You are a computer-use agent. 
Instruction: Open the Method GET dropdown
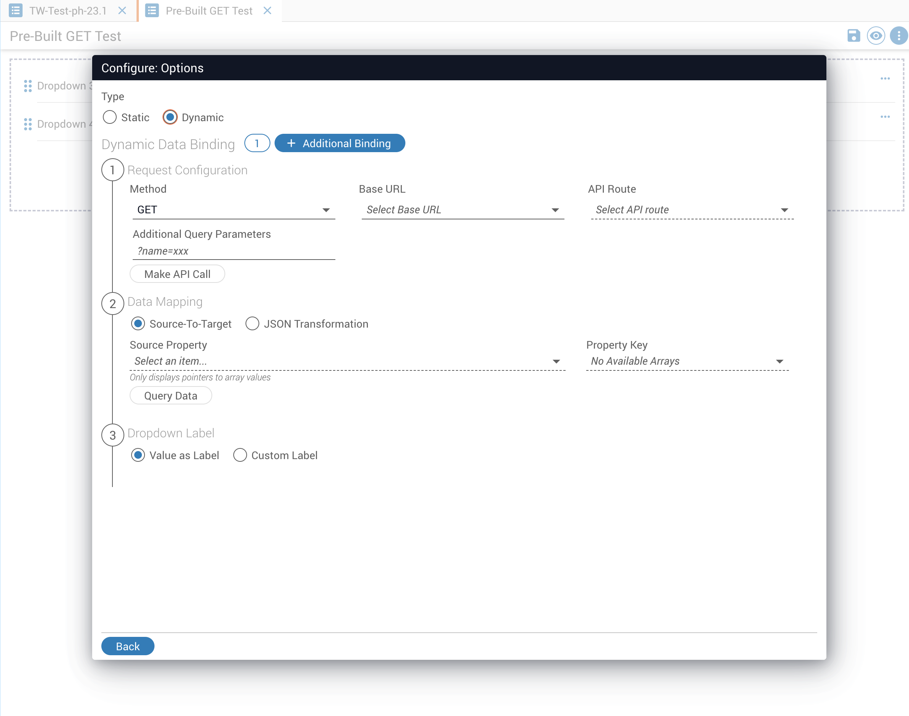click(234, 209)
